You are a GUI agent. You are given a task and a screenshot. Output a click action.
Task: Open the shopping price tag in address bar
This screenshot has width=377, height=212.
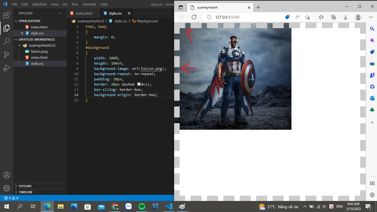point(287,17)
